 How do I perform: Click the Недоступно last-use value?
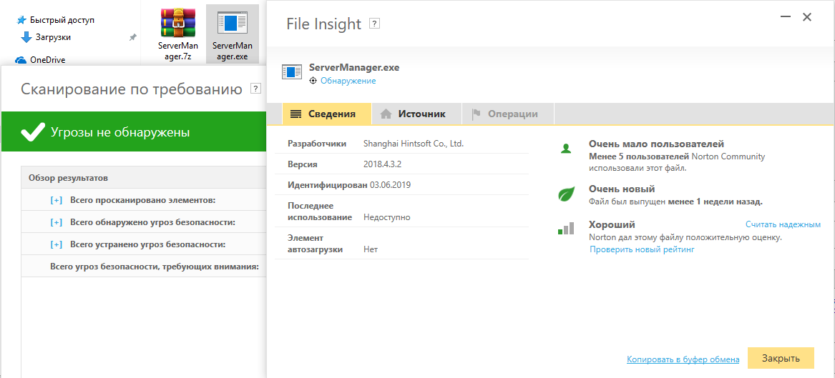pos(386,217)
